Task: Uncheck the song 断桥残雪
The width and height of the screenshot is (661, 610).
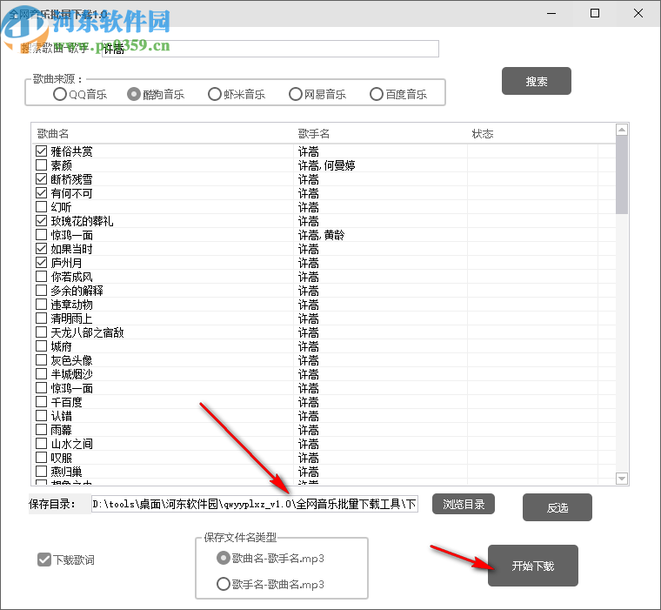Action: pos(42,179)
